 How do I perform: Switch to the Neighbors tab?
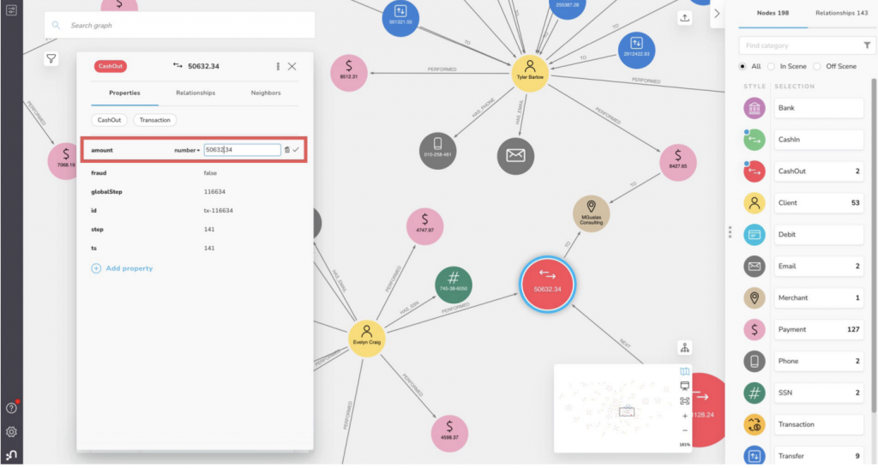coord(265,93)
